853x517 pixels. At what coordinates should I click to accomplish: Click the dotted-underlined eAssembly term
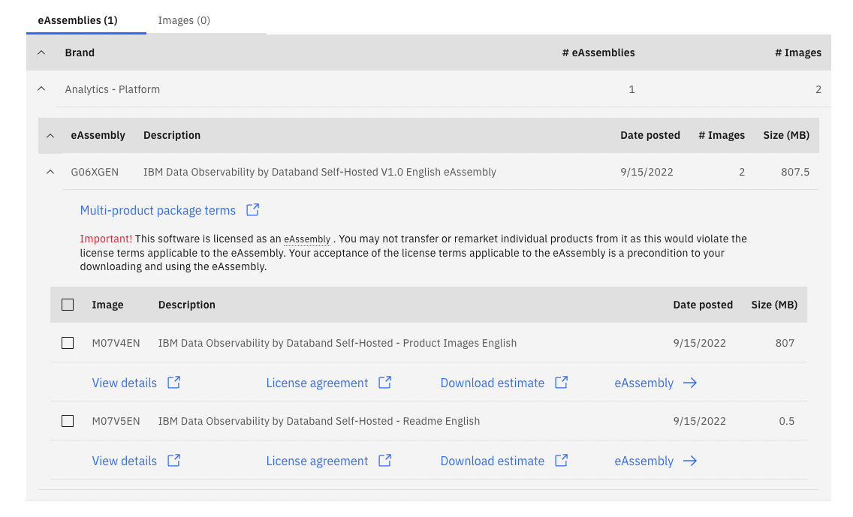tap(307, 239)
